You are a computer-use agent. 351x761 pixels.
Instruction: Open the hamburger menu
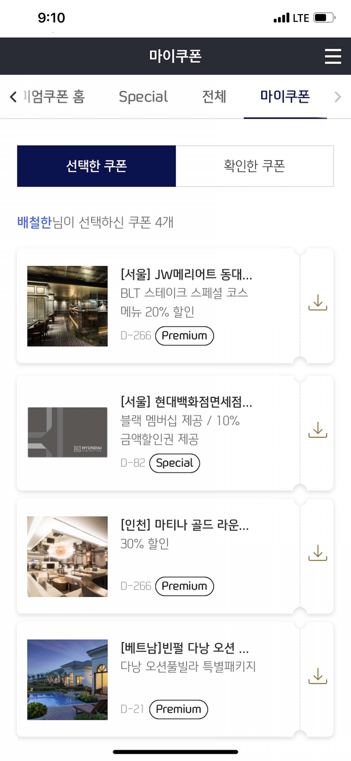point(333,56)
